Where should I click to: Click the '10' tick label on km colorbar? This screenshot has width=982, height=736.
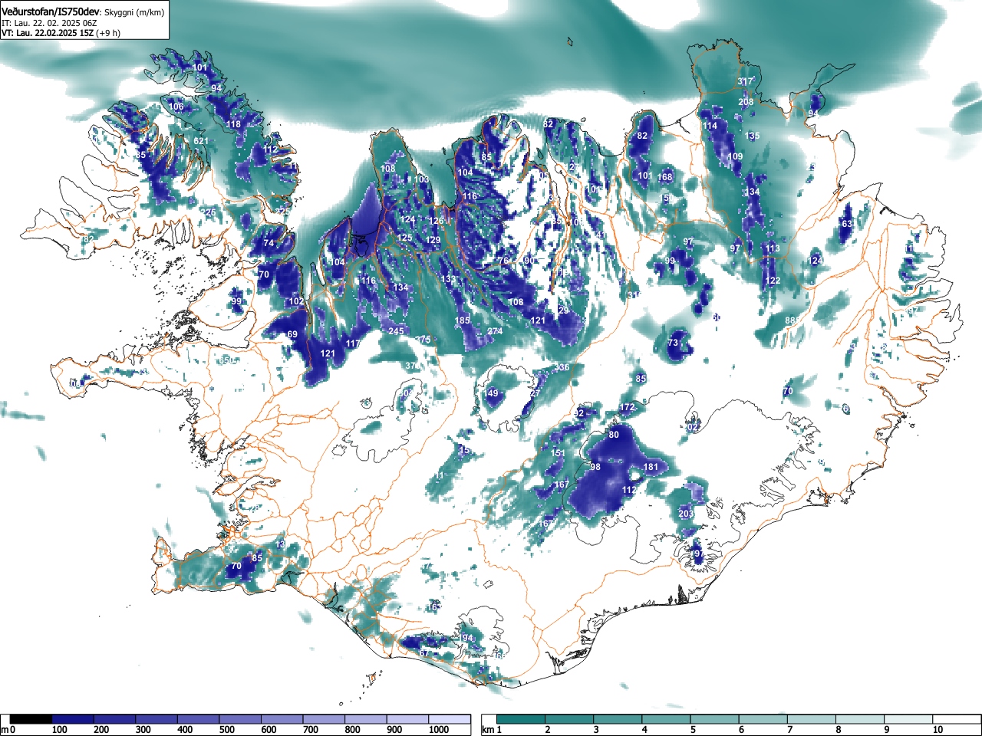[x=937, y=730]
